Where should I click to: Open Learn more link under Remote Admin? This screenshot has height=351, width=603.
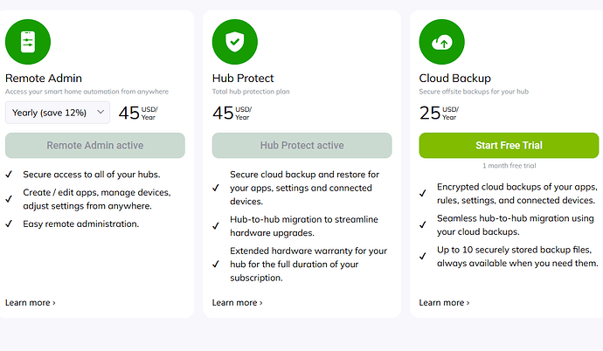(x=31, y=302)
